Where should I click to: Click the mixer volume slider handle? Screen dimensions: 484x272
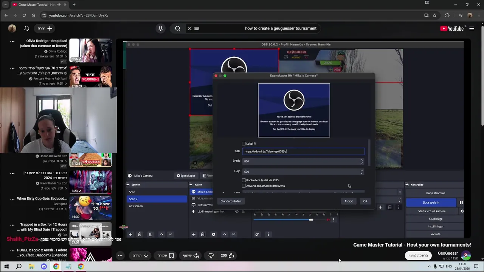pyautogui.click(x=311, y=219)
